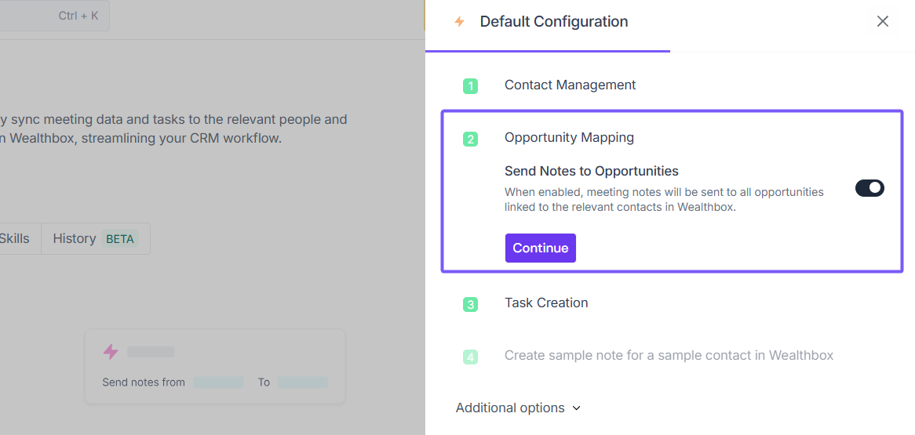Click the Default Configuration title

(x=554, y=22)
